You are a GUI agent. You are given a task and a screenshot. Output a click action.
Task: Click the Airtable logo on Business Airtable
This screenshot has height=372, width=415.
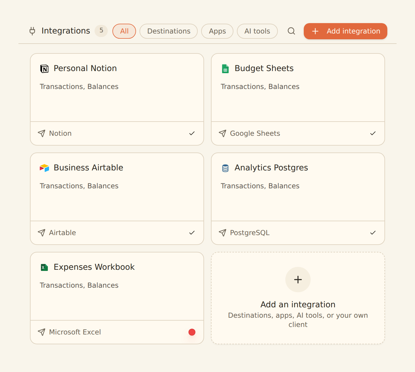point(44,168)
